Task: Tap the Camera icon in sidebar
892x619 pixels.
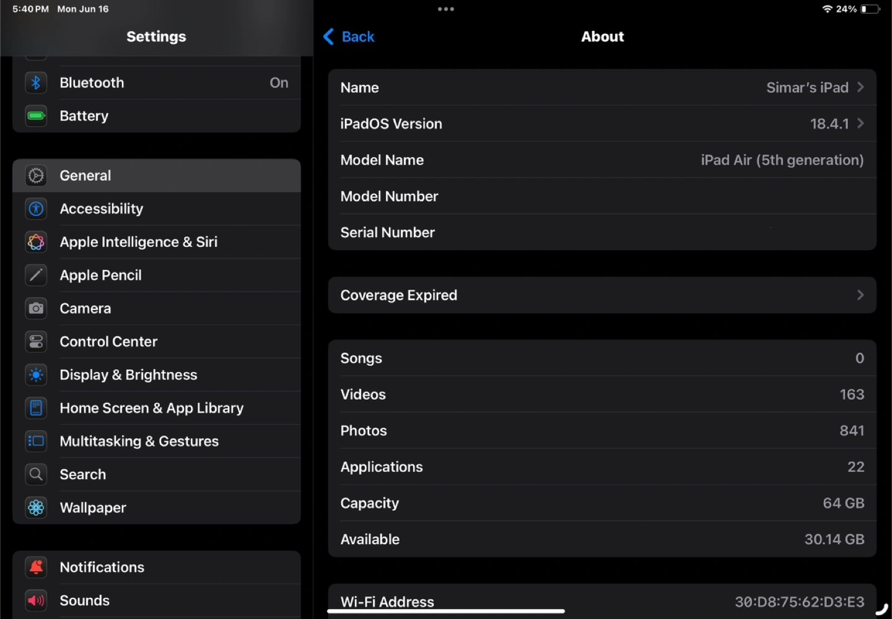Action: pyautogui.click(x=36, y=308)
